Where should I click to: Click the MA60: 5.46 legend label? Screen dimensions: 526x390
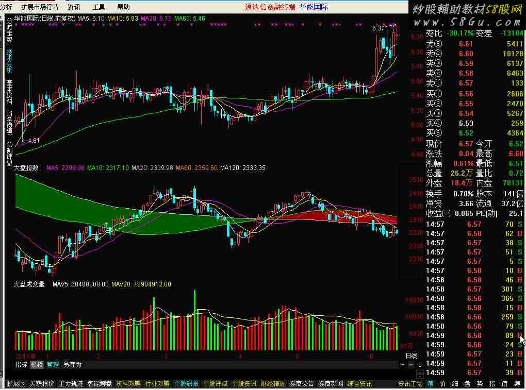pyautogui.click(x=190, y=19)
